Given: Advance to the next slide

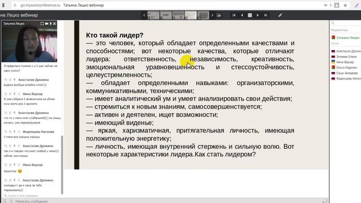Looking at the screenshot, I should tap(258, 15).
